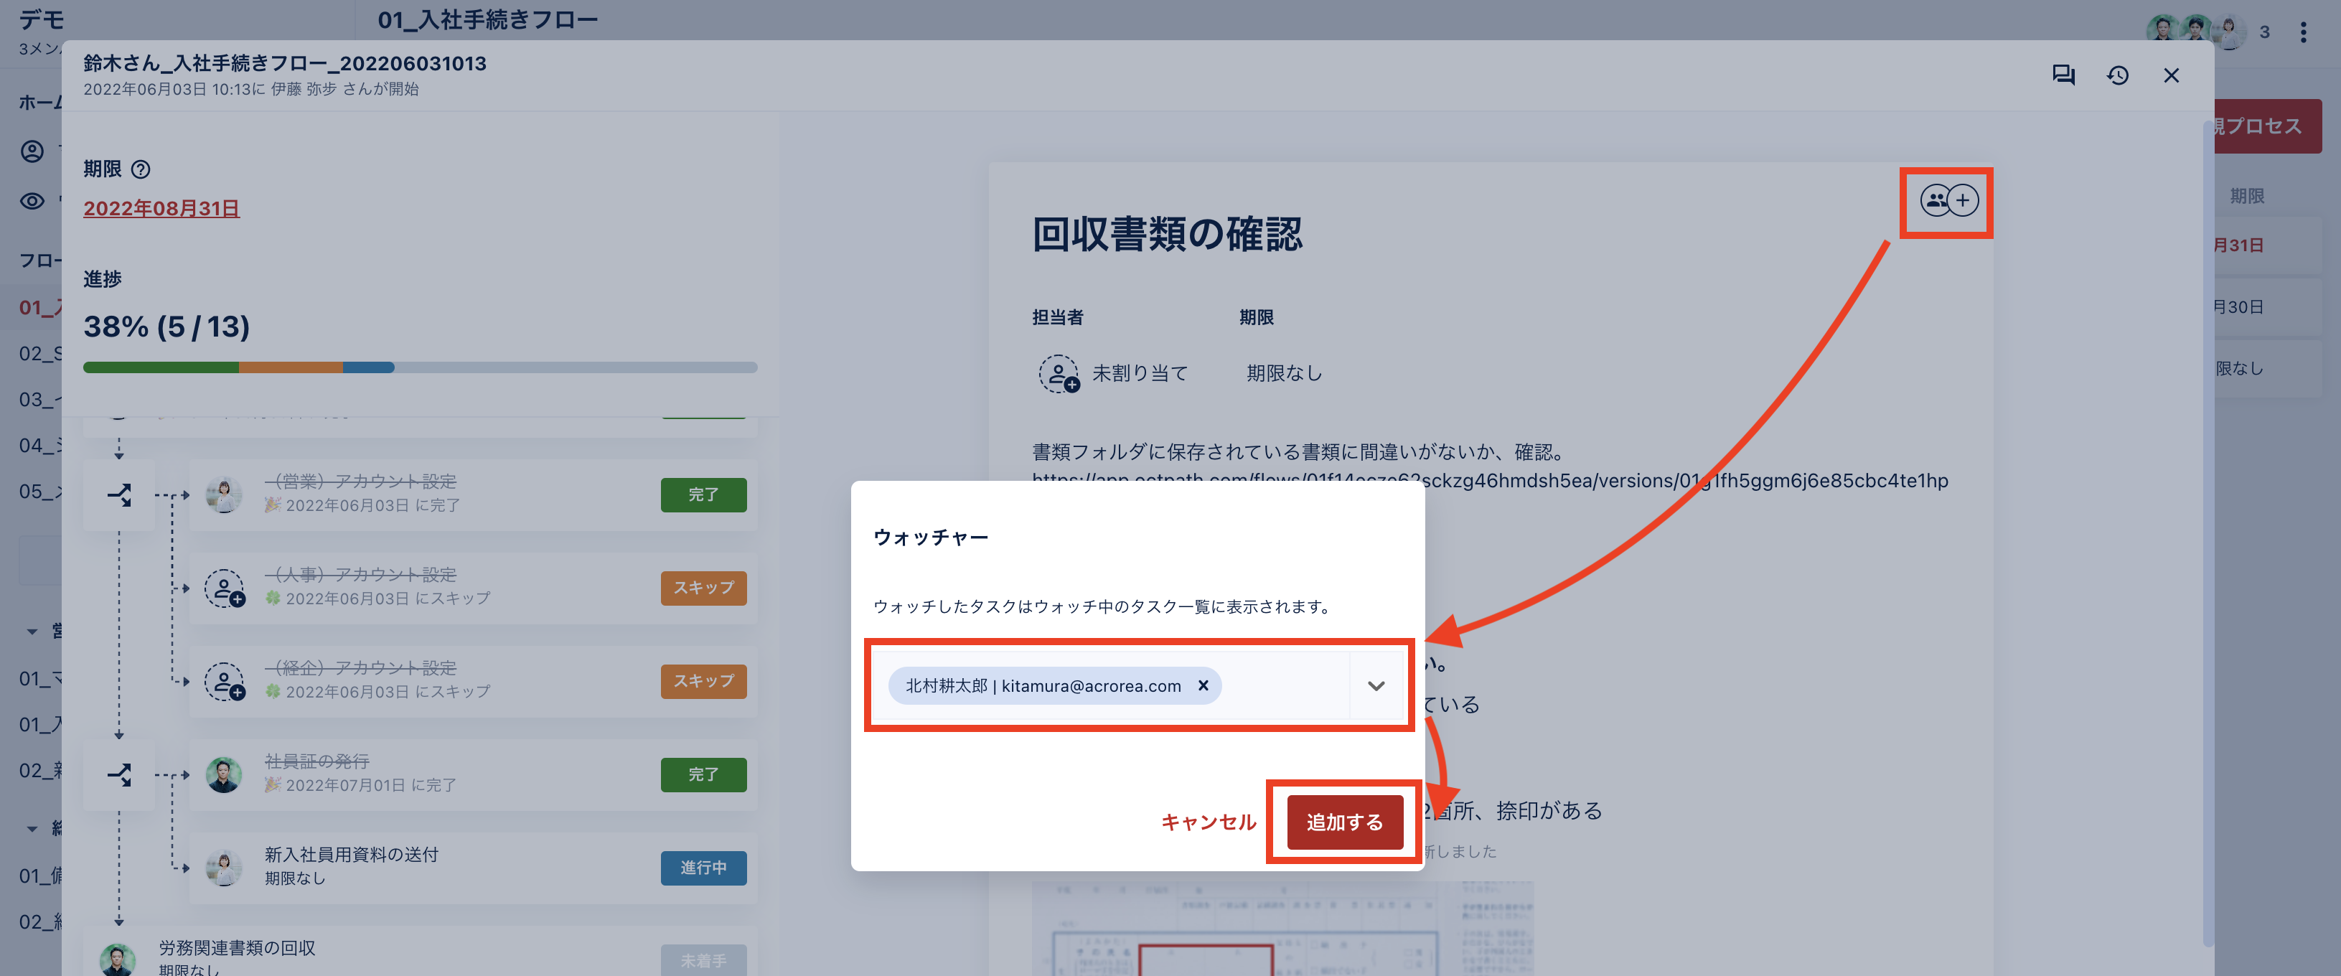Click avatar on 新入社員用資料の送付 task
Screen dimensions: 2341x976
coord(224,868)
